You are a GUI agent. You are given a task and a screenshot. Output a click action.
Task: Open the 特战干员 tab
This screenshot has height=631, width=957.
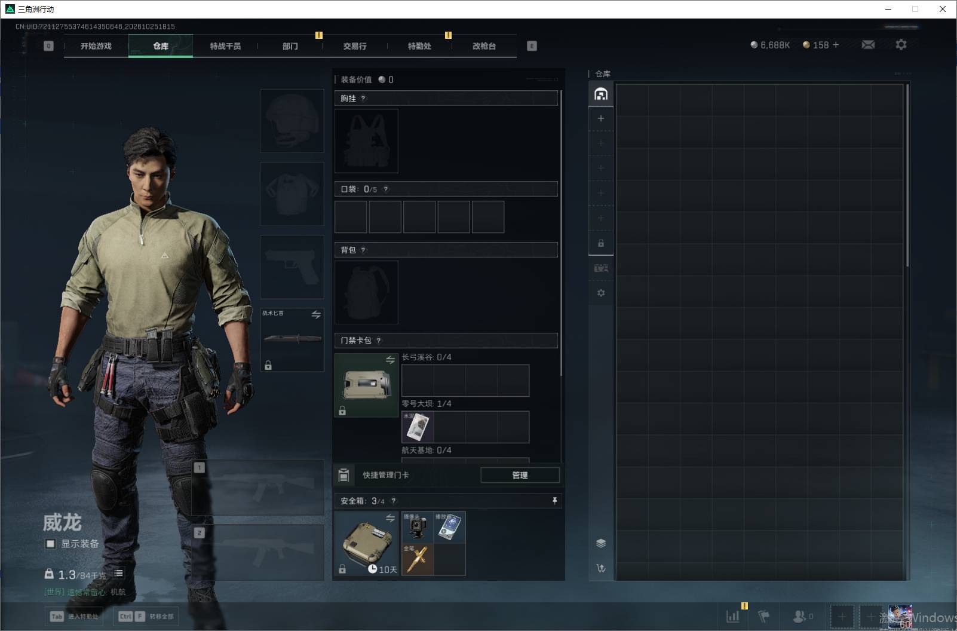225,46
